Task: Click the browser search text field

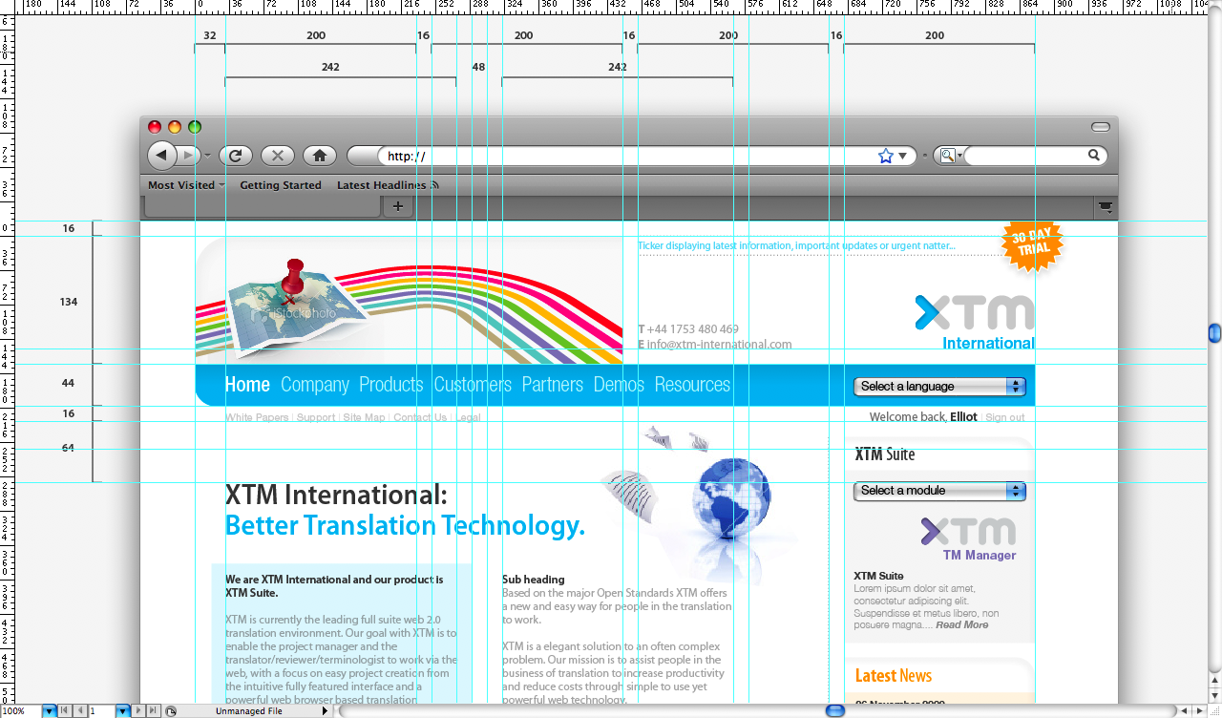Action: [1024, 156]
